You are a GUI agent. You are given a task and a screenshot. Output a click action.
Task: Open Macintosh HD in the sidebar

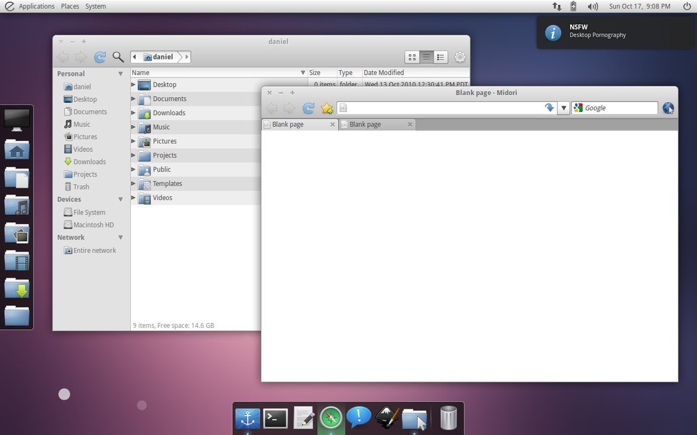[93, 225]
